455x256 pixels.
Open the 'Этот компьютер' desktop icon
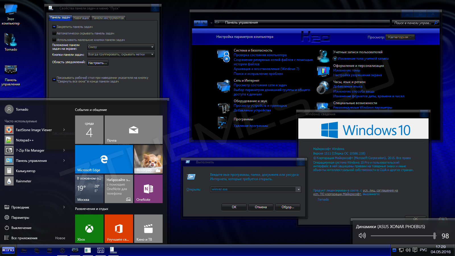click(x=11, y=15)
